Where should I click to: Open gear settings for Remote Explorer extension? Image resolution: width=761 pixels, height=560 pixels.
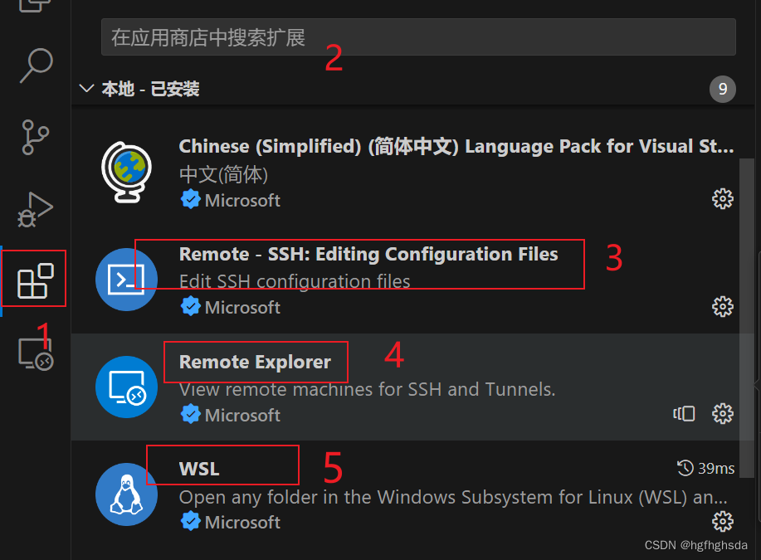coord(722,413)
